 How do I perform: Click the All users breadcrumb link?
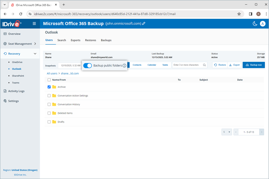(x=52, y=73)
